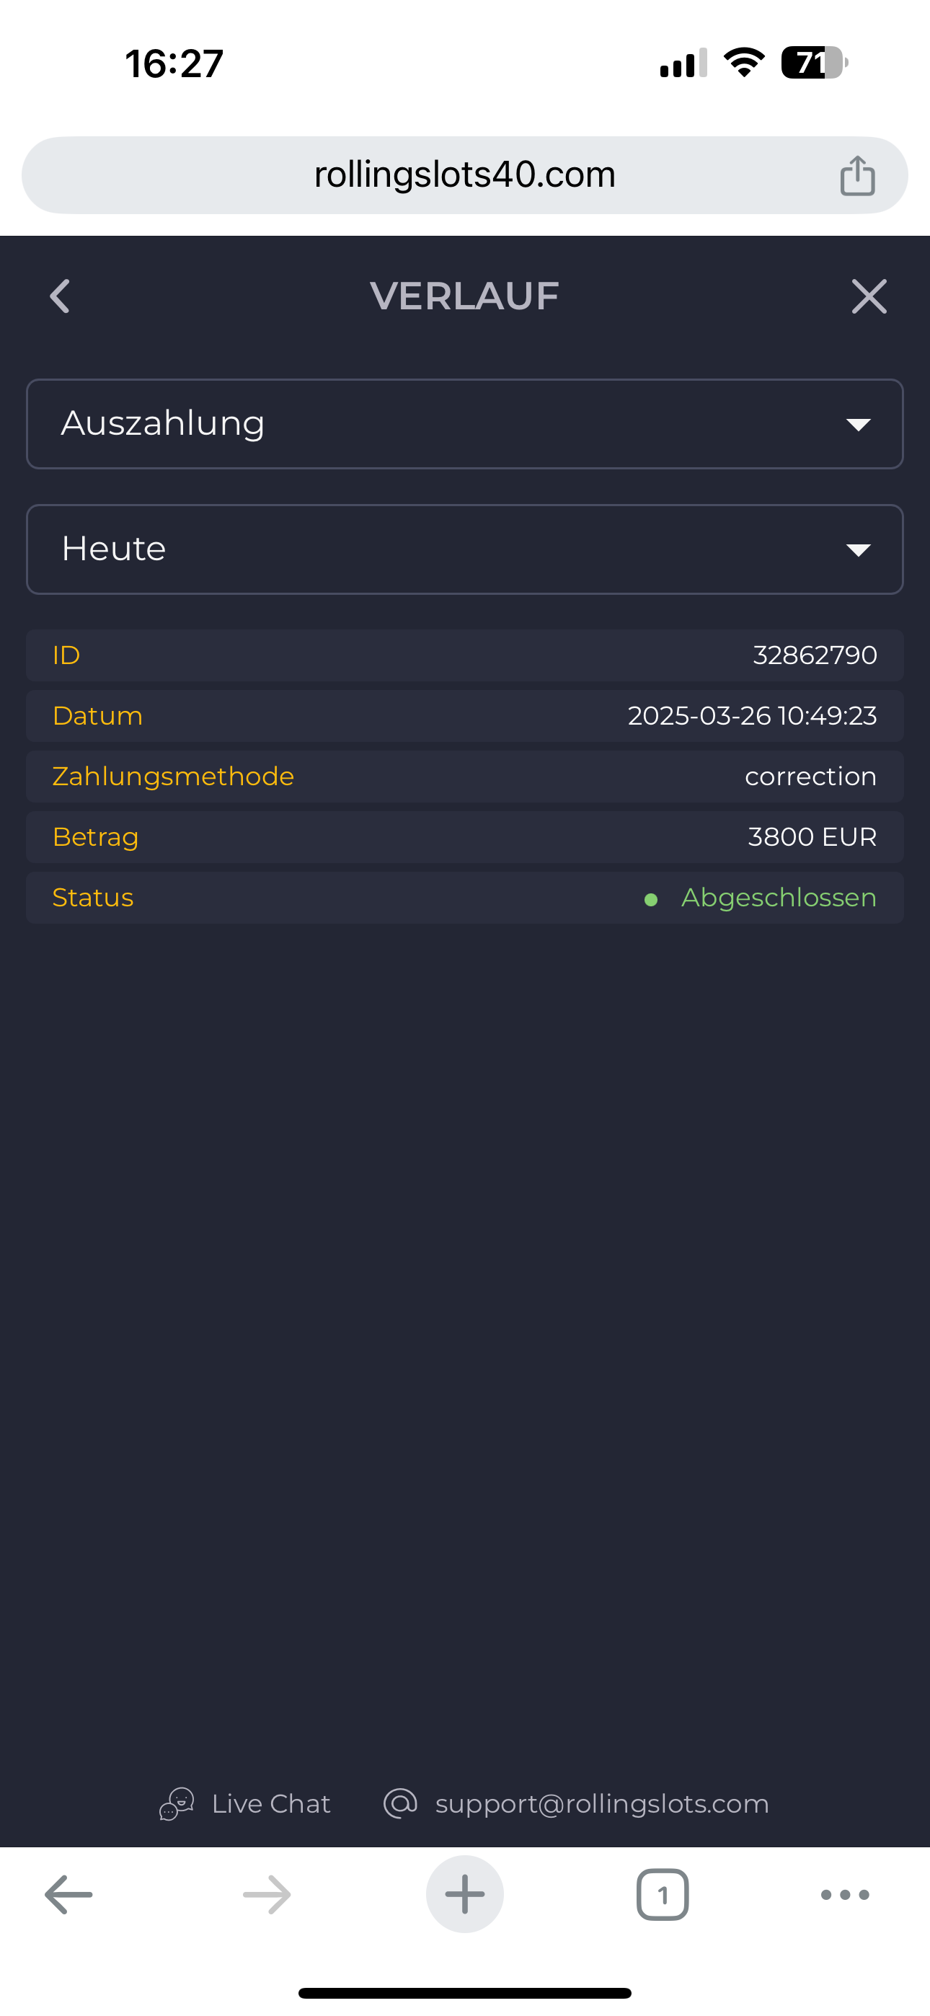Go back using the Verlauf chevron
The height and width of the screenshot is (2016, 930).
61,296
